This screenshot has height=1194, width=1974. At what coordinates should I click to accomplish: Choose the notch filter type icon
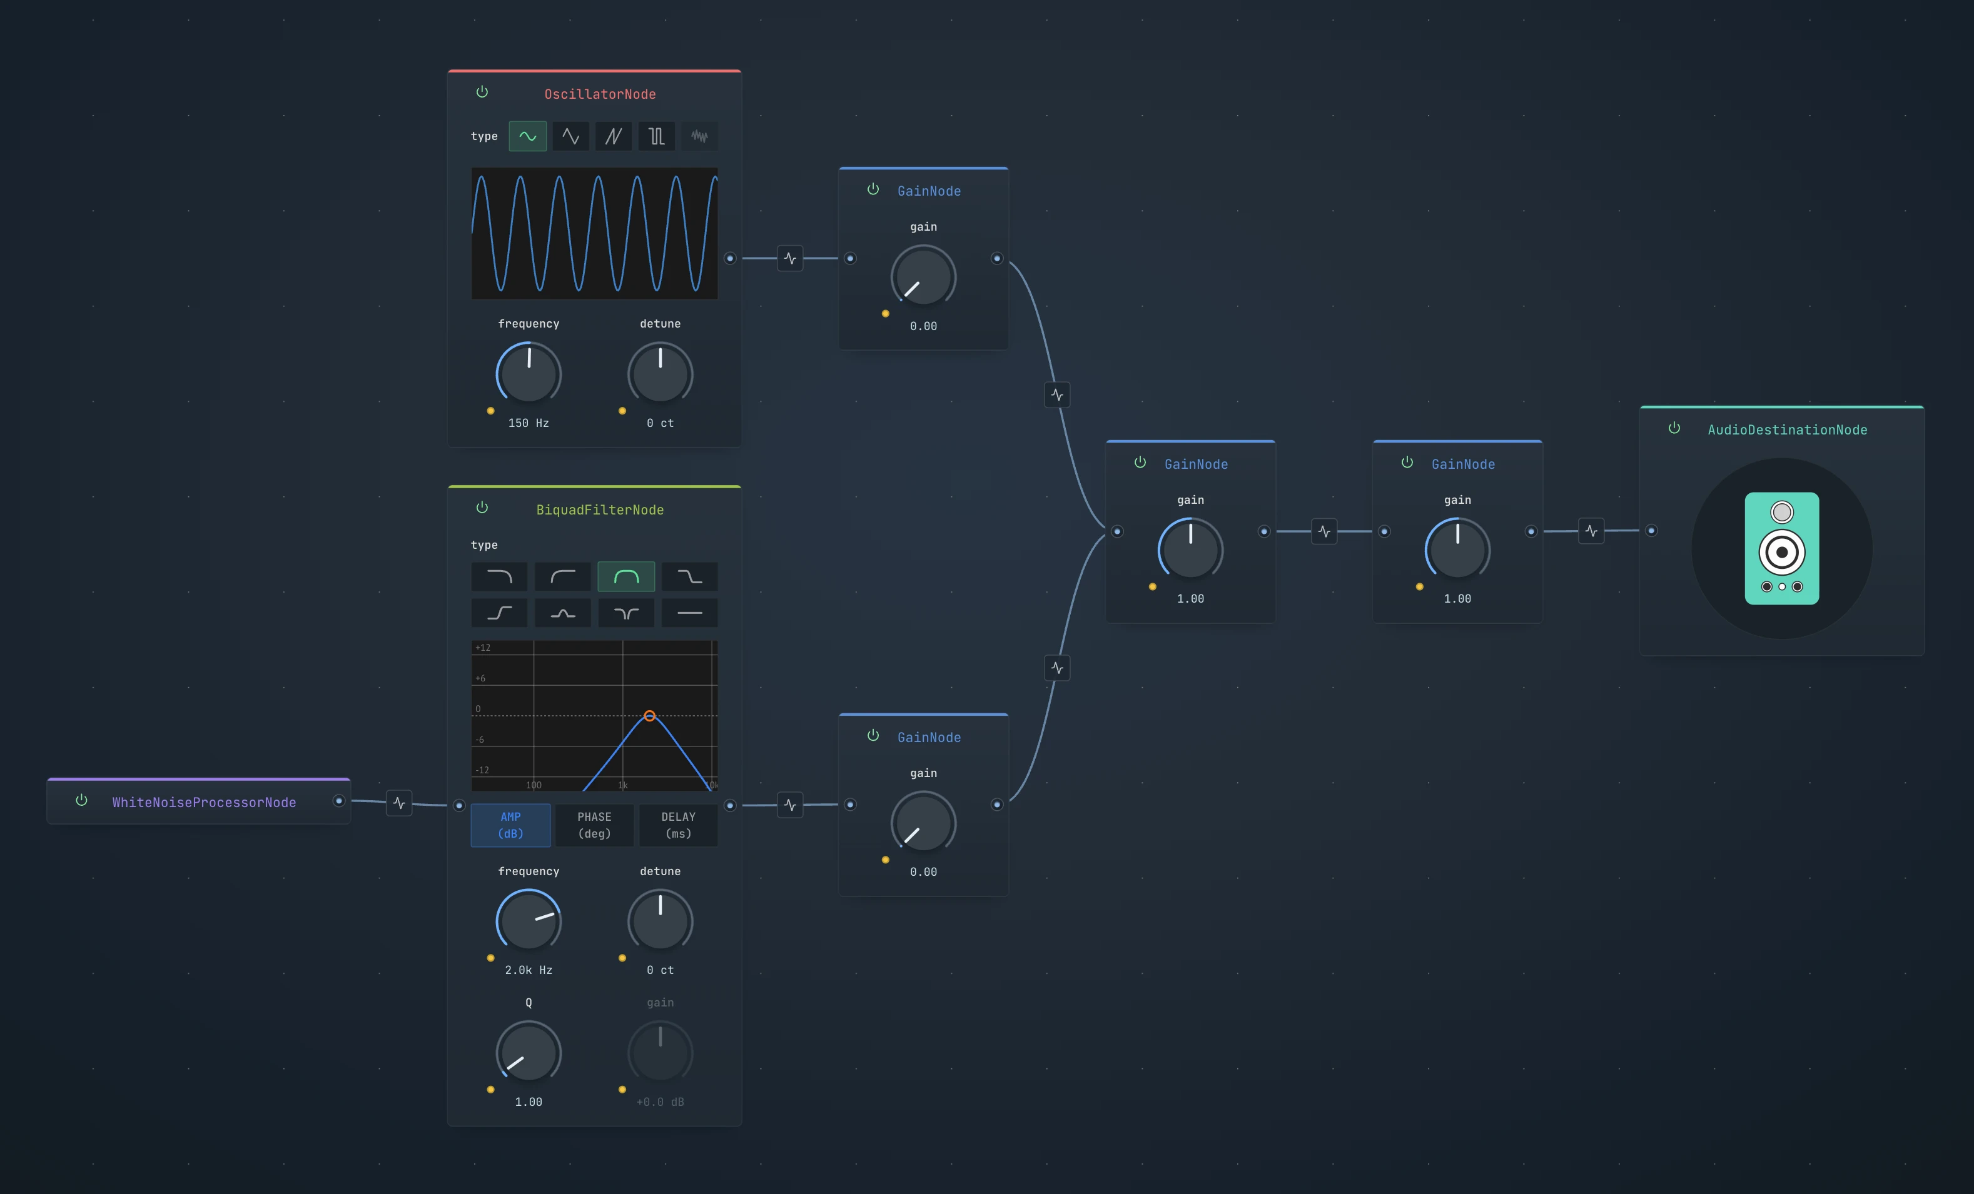(x=625, y=613)
